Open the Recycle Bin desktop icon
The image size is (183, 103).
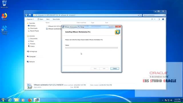pyautogui.click(x=4, y=4)
